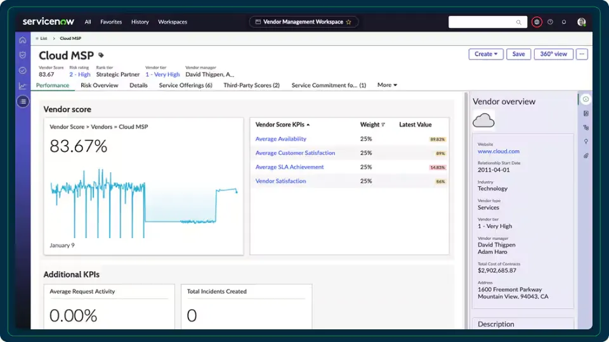Expand the Create dropdown button

click(x=486, y=54)
